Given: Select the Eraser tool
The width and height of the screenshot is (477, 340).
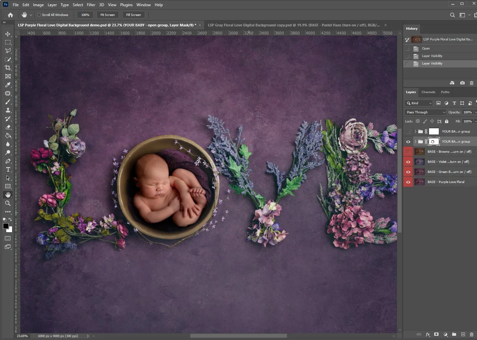Looking at the screenshot, I should [x=8, y=127].
